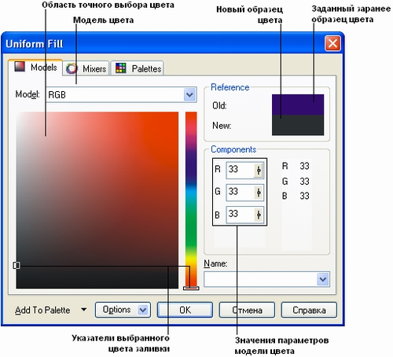Click the Models tab gradient icon
Image resolution: width=393 pixels, height=357 pixels.
20,67
